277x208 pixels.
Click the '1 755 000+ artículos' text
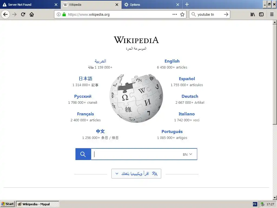click(187, 85)
